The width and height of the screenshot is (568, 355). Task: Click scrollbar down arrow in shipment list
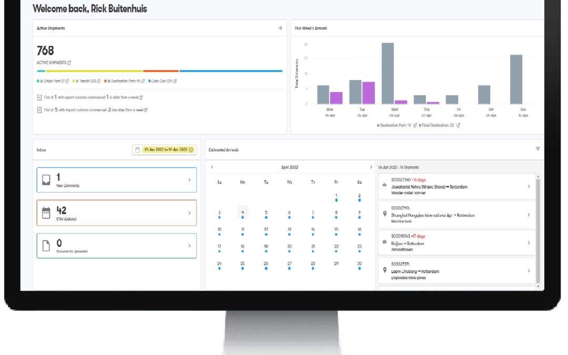pyautogui.click(x=538, y=286)
